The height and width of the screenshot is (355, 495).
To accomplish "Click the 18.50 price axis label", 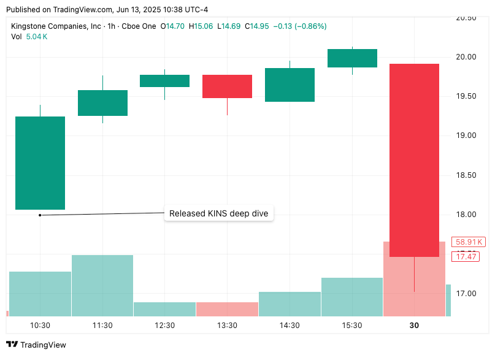I will [x=466, y=175].
